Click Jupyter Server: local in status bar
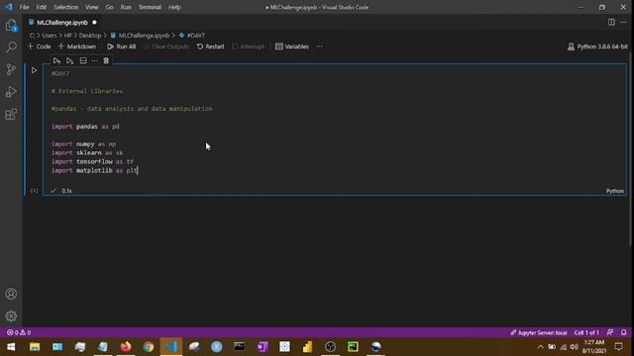Screen dimensions: 634x356 [539, 332]
